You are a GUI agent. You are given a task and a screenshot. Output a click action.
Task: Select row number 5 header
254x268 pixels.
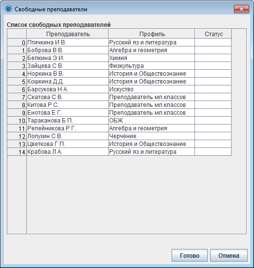point(17,82)
